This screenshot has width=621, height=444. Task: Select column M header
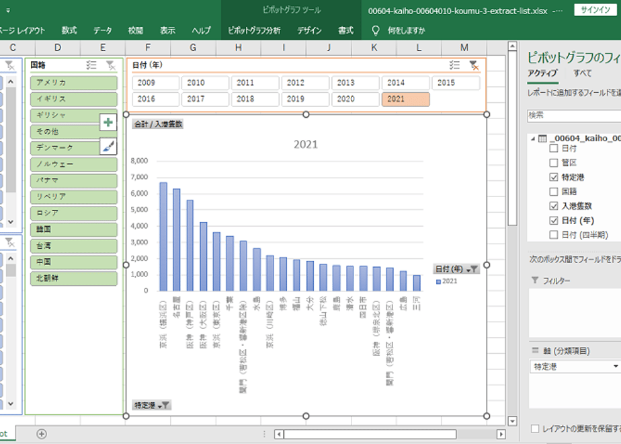pyautogui.click(x=464, y=48)
